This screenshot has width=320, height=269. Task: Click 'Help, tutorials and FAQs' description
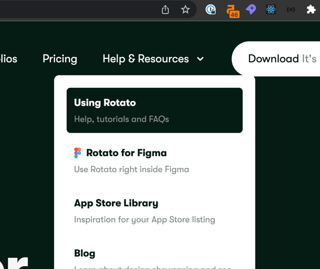point(121,119)
